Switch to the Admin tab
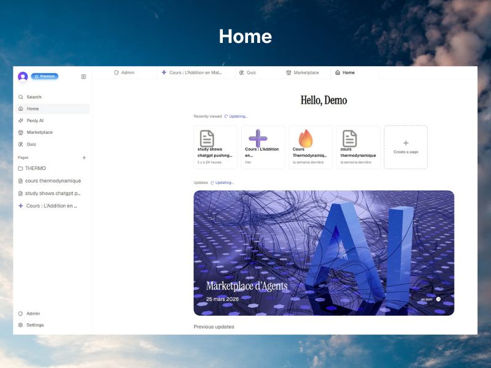 pyautogui.click(x=125, y=72)
